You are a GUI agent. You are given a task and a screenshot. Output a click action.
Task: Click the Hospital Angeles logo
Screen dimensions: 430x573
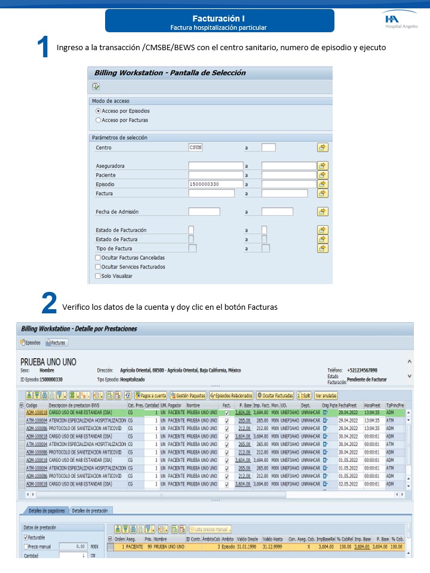point(401,21)
